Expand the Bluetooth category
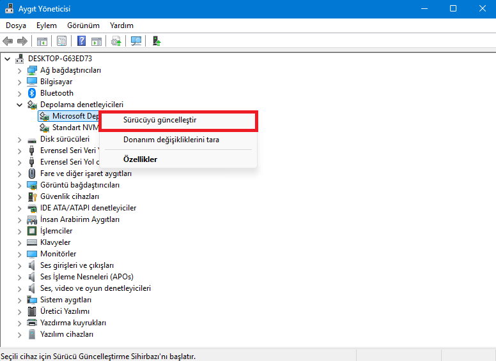 click(x=20, y=93)
